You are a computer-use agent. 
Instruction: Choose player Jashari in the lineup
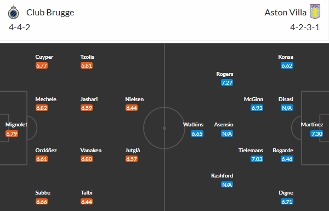coord(89,99)
